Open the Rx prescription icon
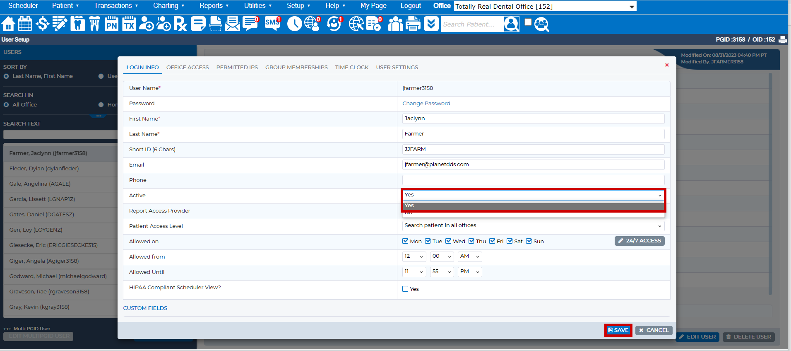This screenshot has width=791, height=351. (x=180, y=24)
